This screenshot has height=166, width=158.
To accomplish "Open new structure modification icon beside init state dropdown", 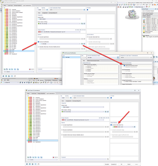I will pos(82,44).
